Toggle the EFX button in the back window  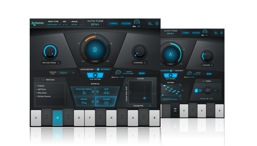[209, 74]
